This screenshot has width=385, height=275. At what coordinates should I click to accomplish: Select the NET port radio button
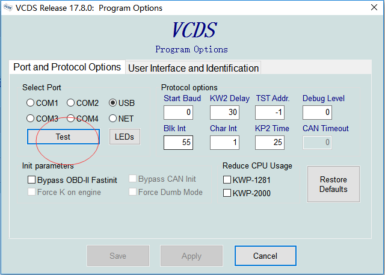point(112,119)
